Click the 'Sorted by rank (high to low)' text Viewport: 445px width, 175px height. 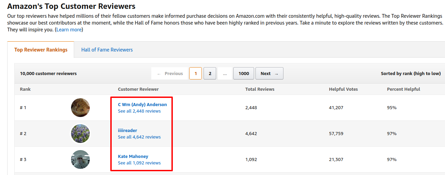(411, 74)
